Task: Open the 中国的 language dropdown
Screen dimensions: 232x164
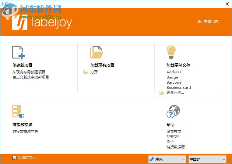Action: pyautogui.click(x=207, y=159)
